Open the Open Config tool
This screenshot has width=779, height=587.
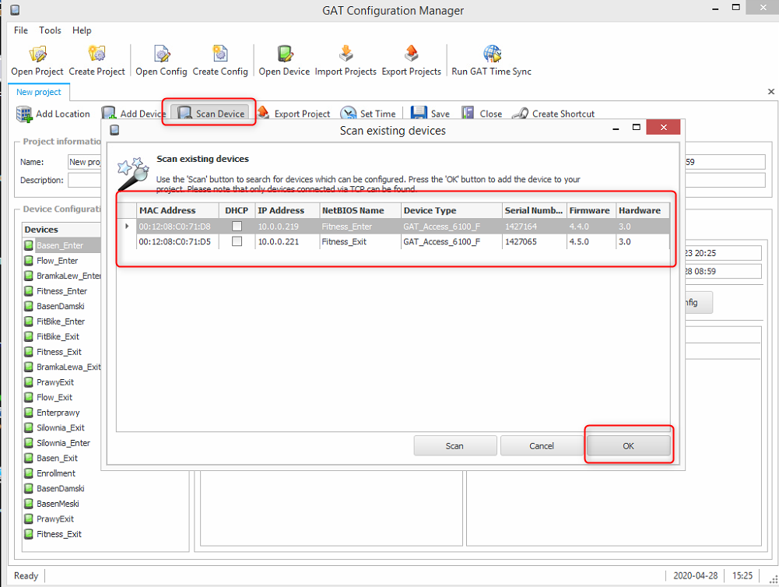(x=161, y=54)
